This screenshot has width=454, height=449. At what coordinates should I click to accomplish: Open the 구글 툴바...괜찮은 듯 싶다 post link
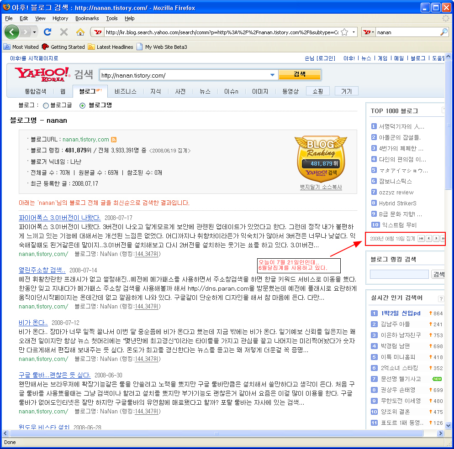pyautogui.click(x=54, y=375)
